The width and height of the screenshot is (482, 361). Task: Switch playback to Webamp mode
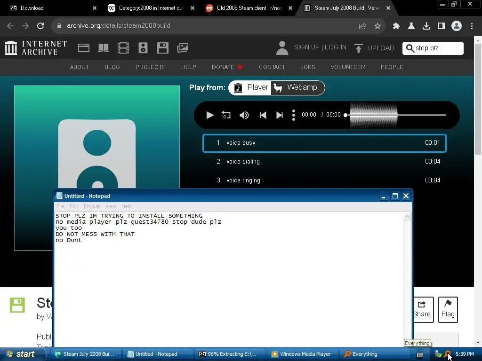[x=297, y=87]
